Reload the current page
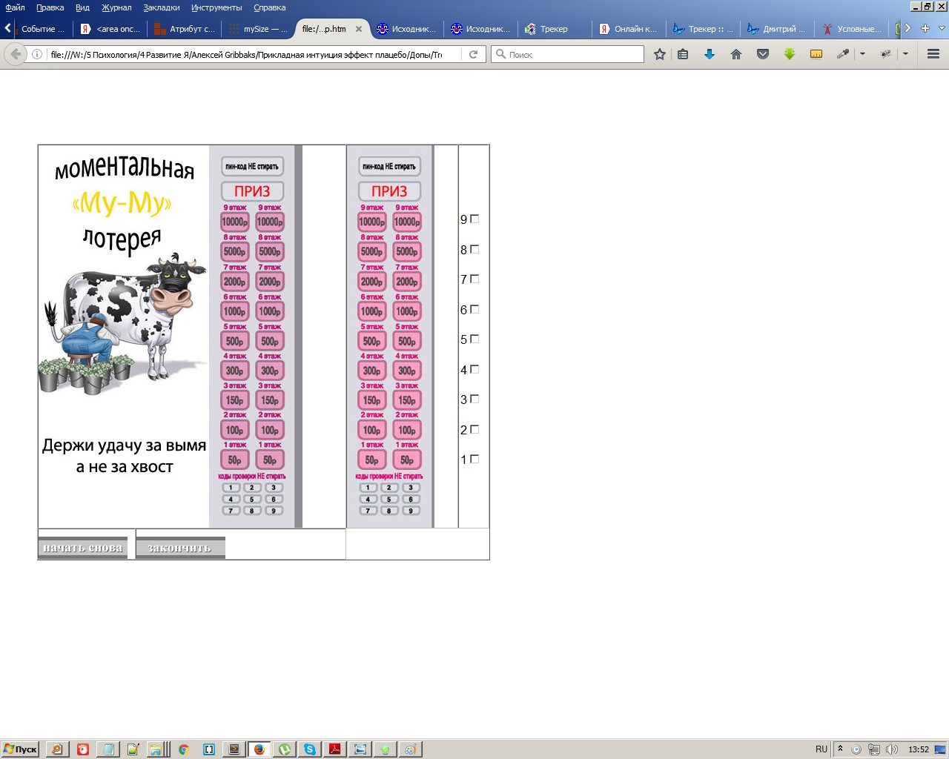949x759 pixels. (473, 54)
